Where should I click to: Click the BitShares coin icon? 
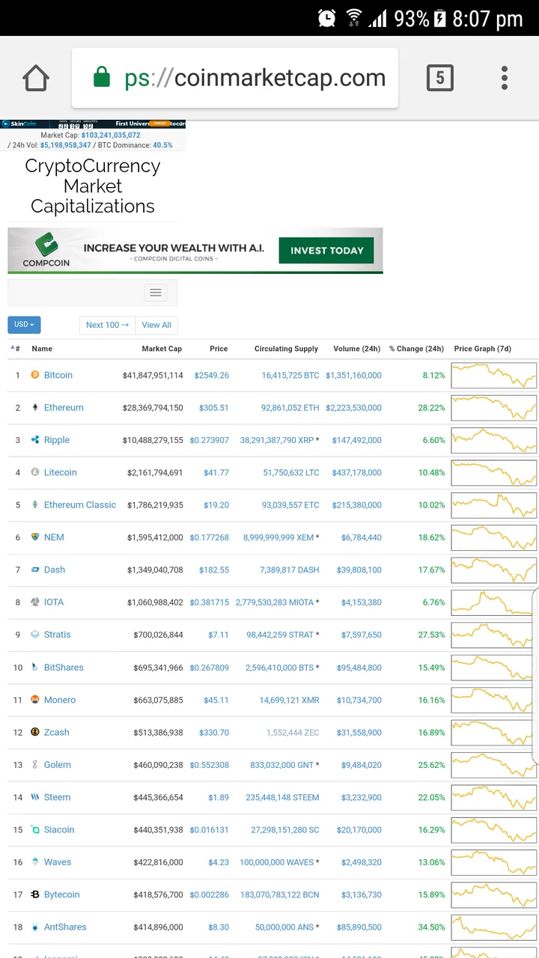pyautogui.click(x=35, y=667)
